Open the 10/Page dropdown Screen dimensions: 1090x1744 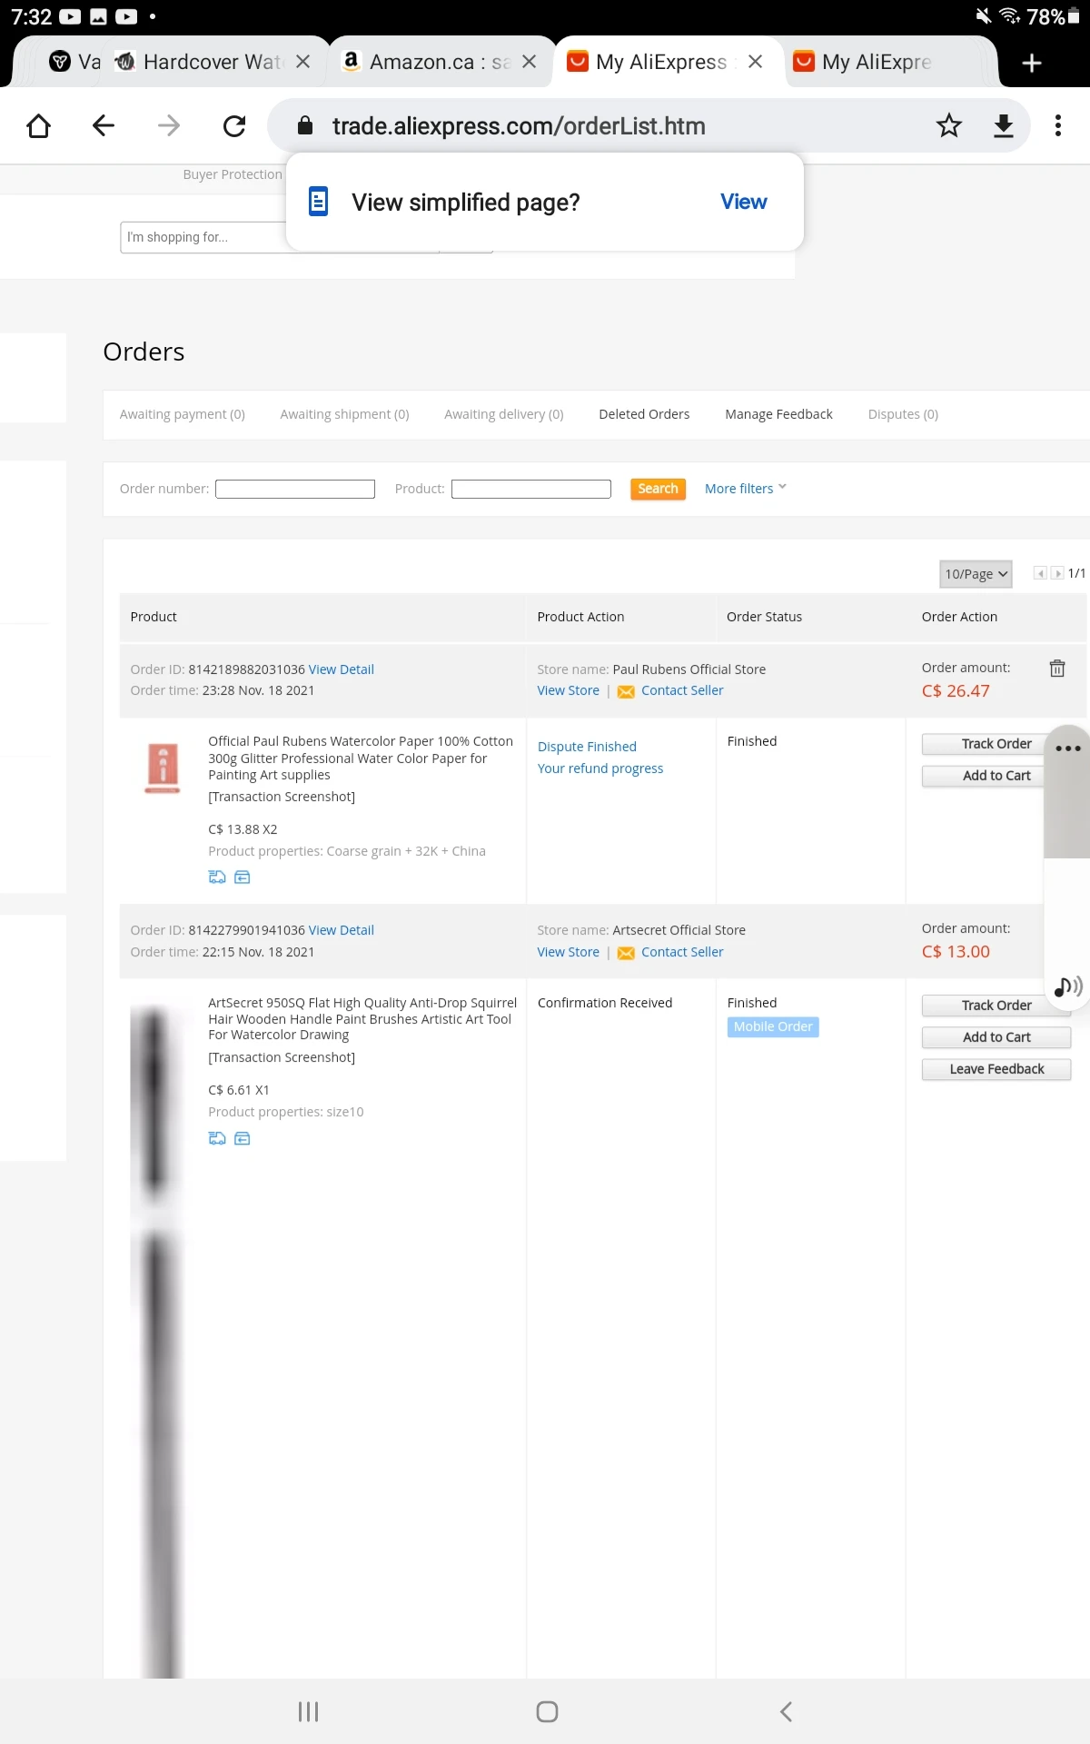point(976,574)
